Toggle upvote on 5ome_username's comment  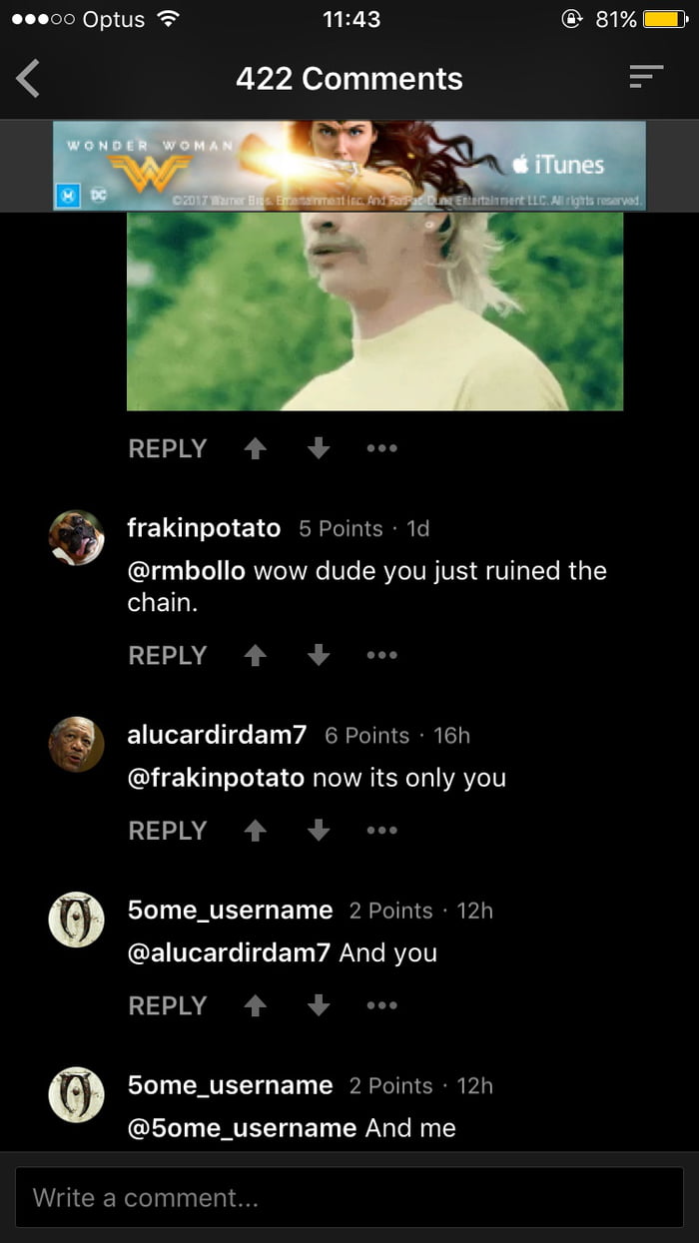[x=255, y=1005]
